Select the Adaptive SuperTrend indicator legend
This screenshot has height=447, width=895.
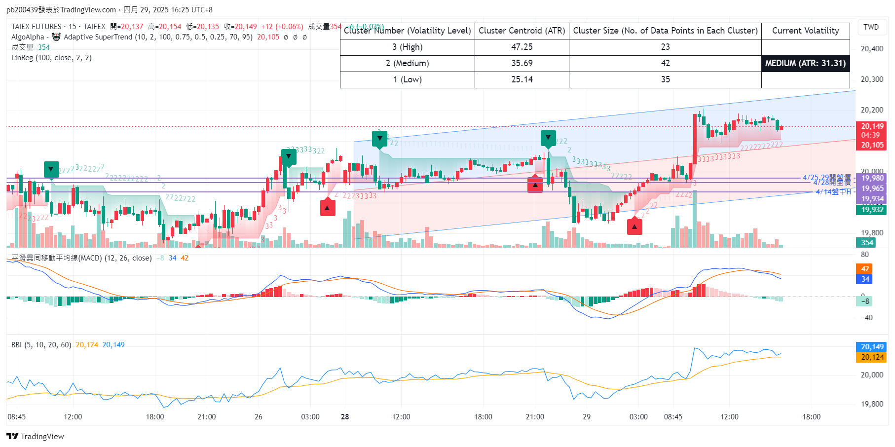click(x=158, y=37)
